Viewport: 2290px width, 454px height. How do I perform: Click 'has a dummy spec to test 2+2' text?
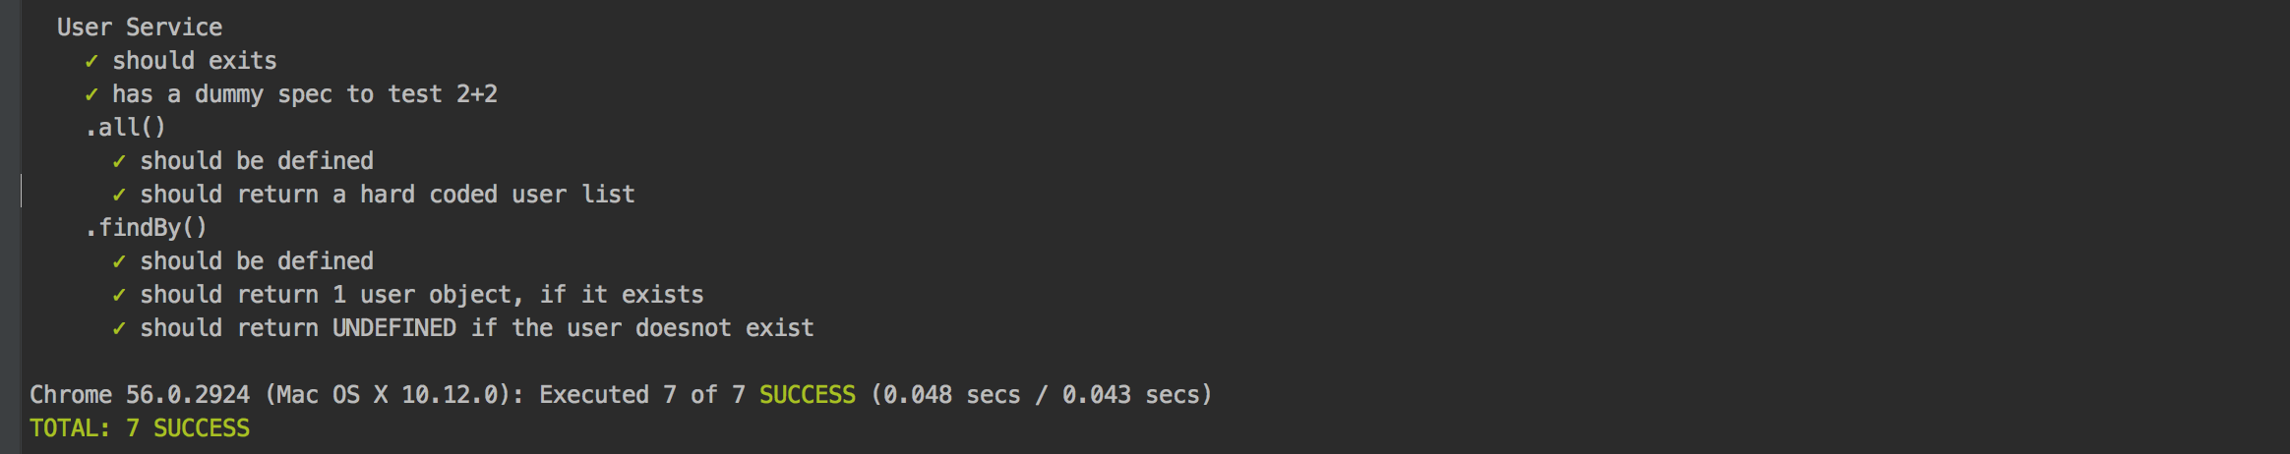pos(305,94)
